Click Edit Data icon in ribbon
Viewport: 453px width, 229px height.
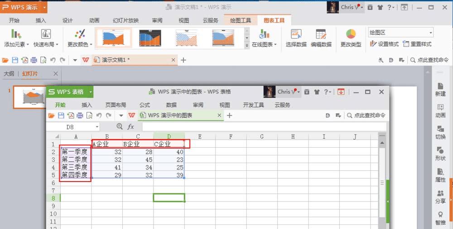click(321, 34)
